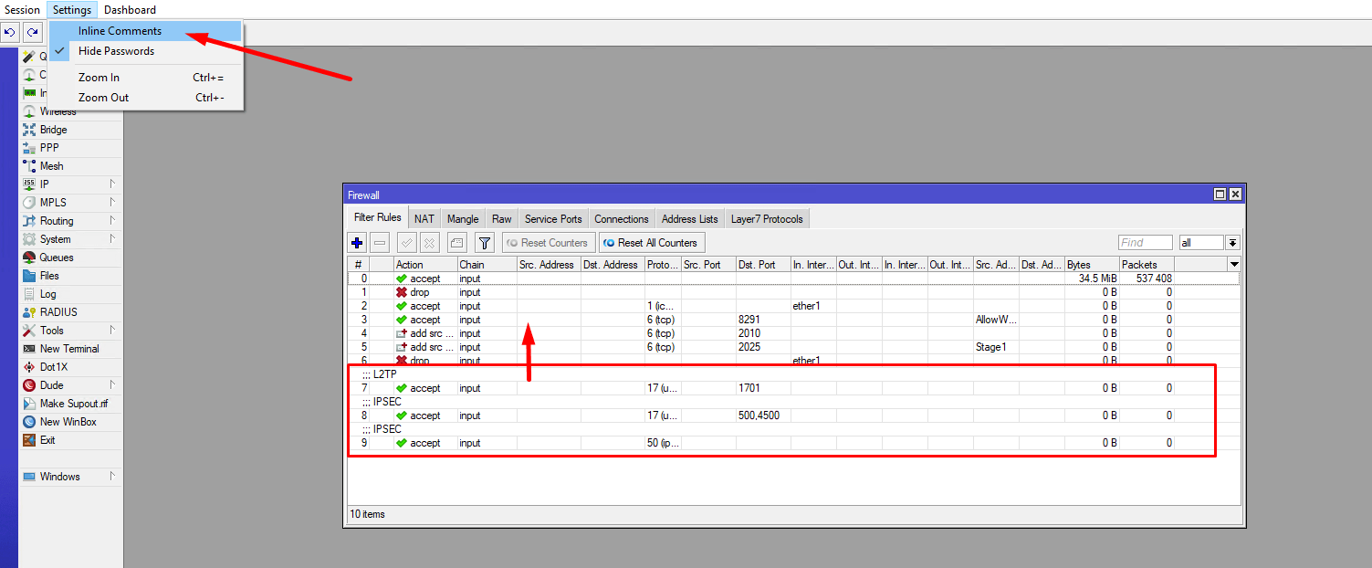Switch to the Service Ports tab
Screen dimensions: 1372x568
pyautogui.click(x=553, y=219)
